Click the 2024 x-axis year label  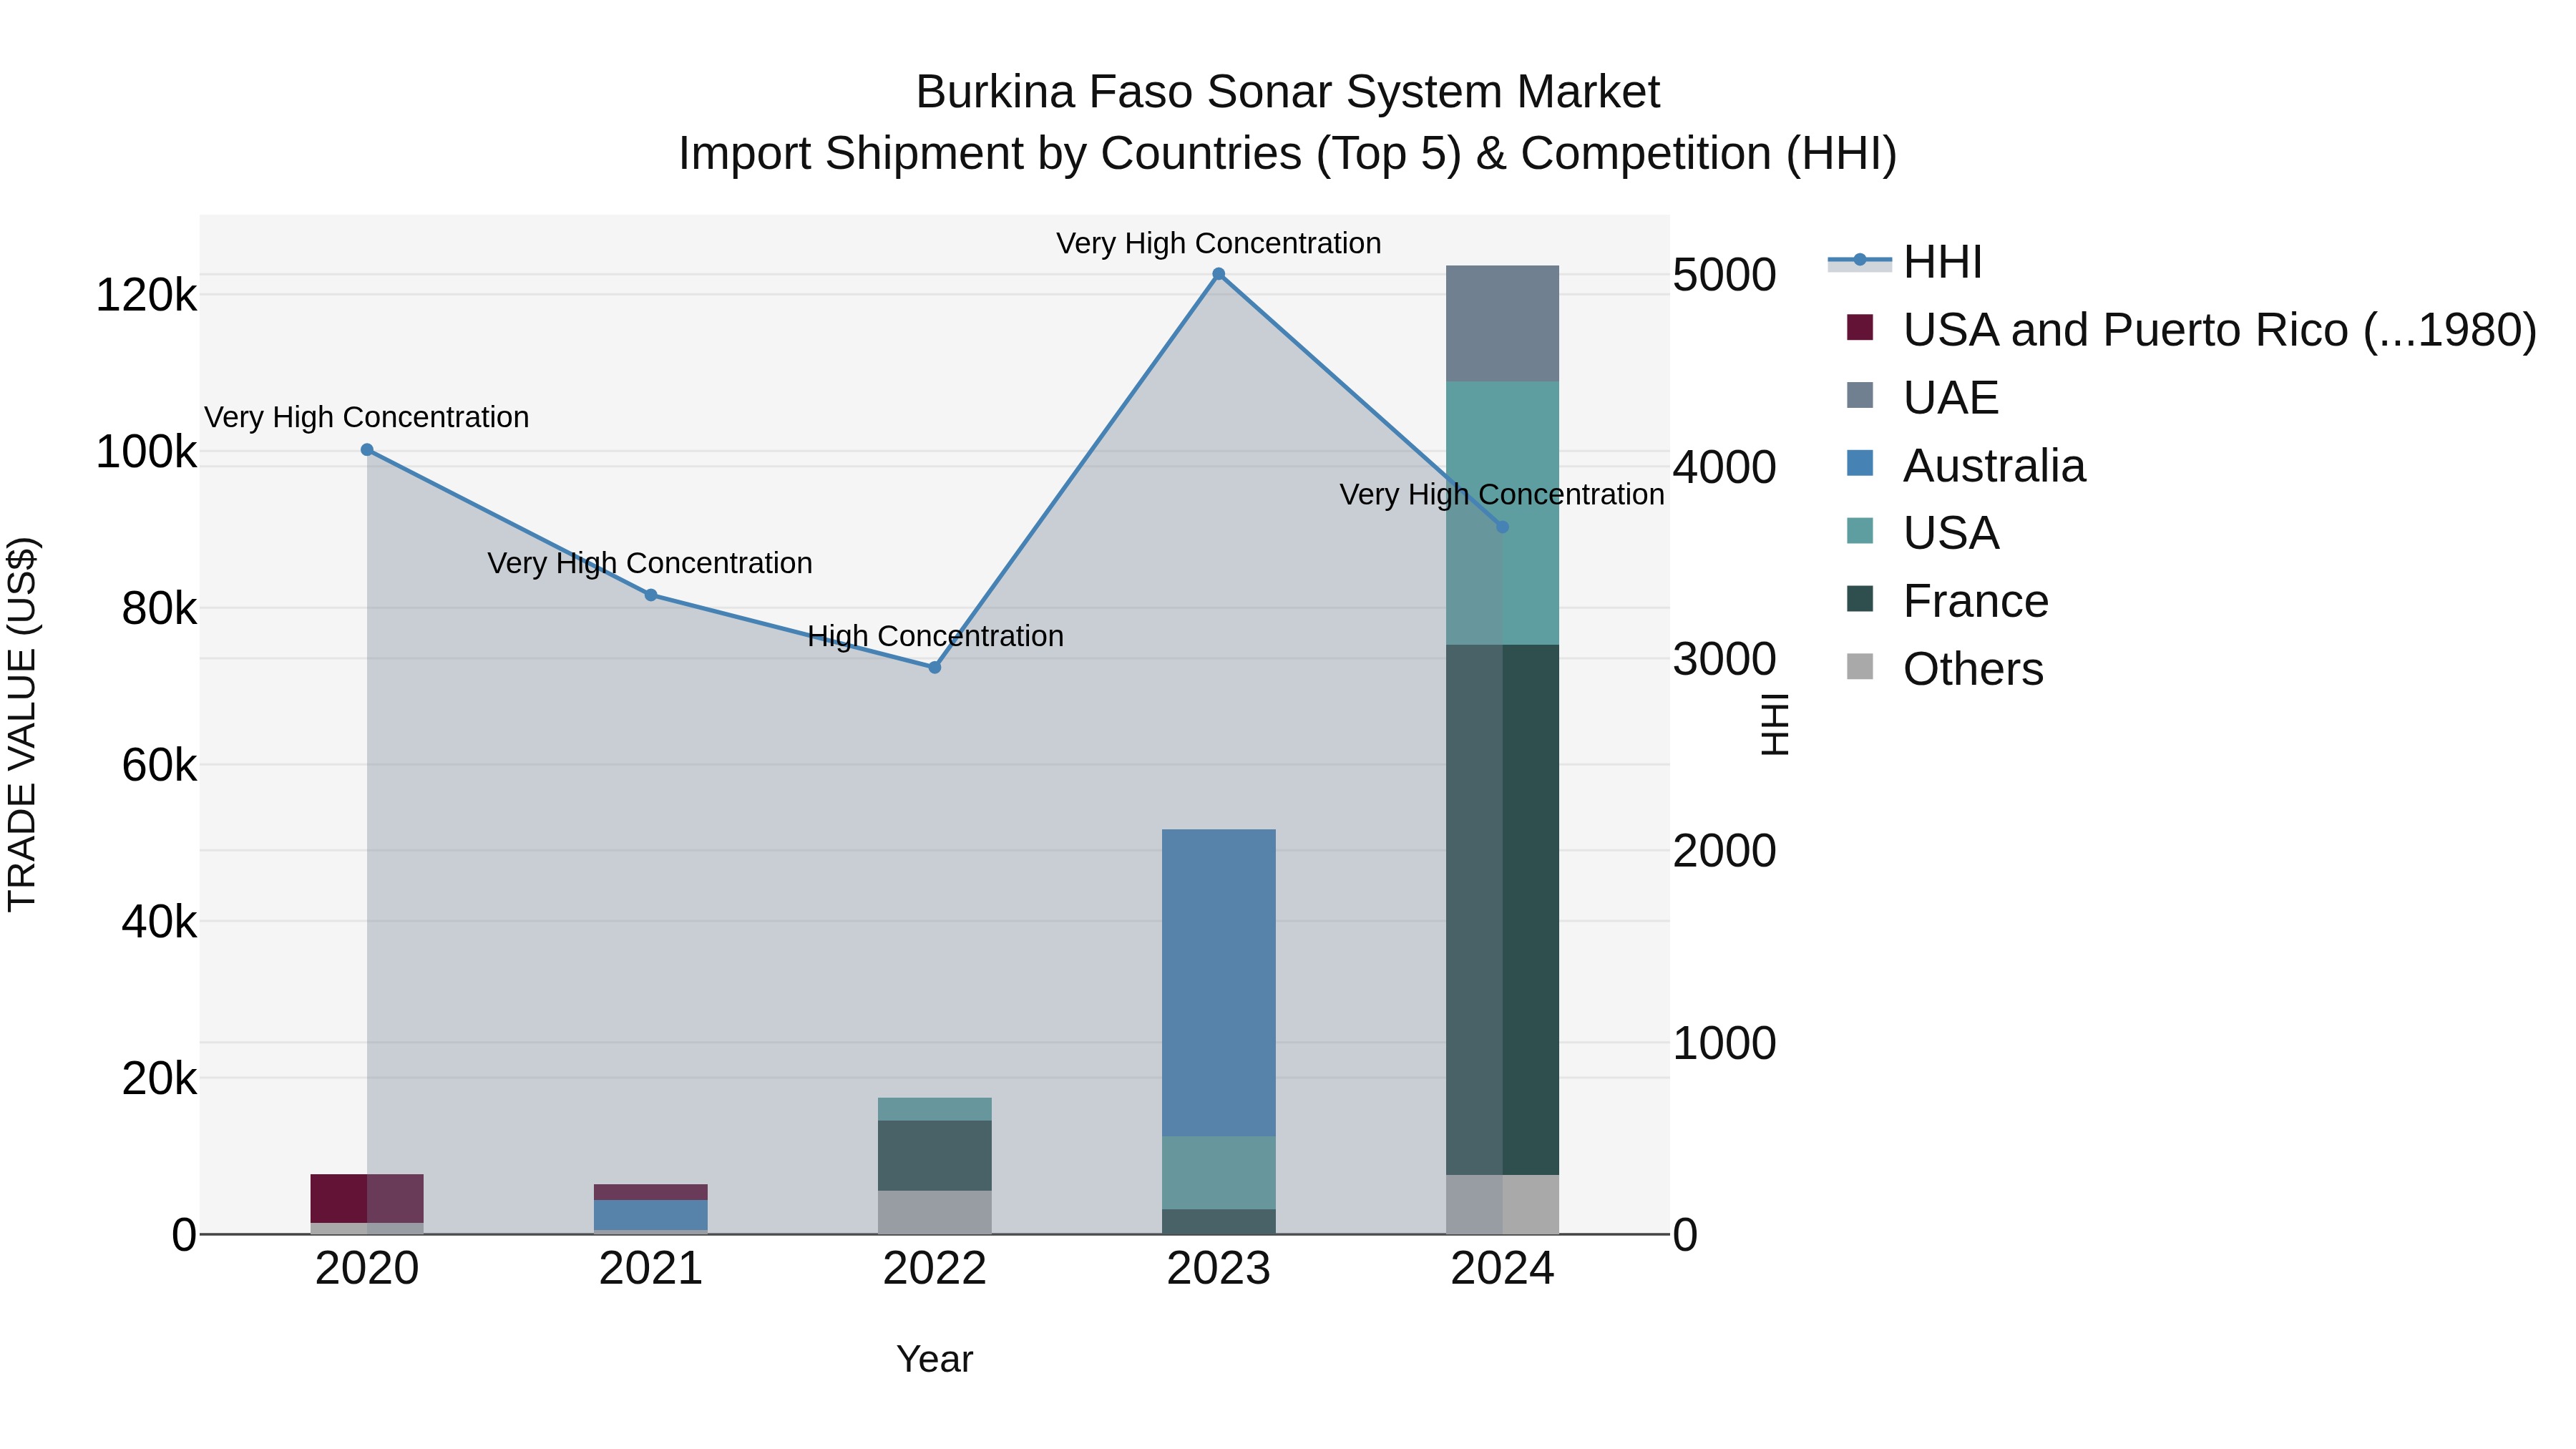tap(1502, 1269)
